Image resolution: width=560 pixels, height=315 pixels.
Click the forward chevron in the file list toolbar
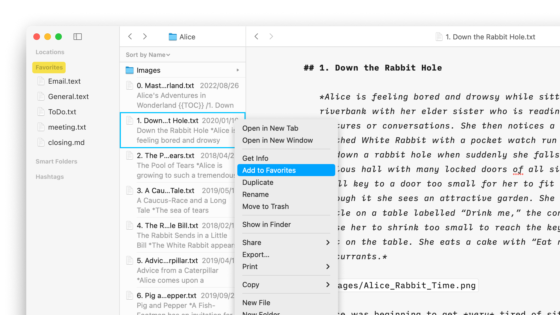tap(145, 36)
